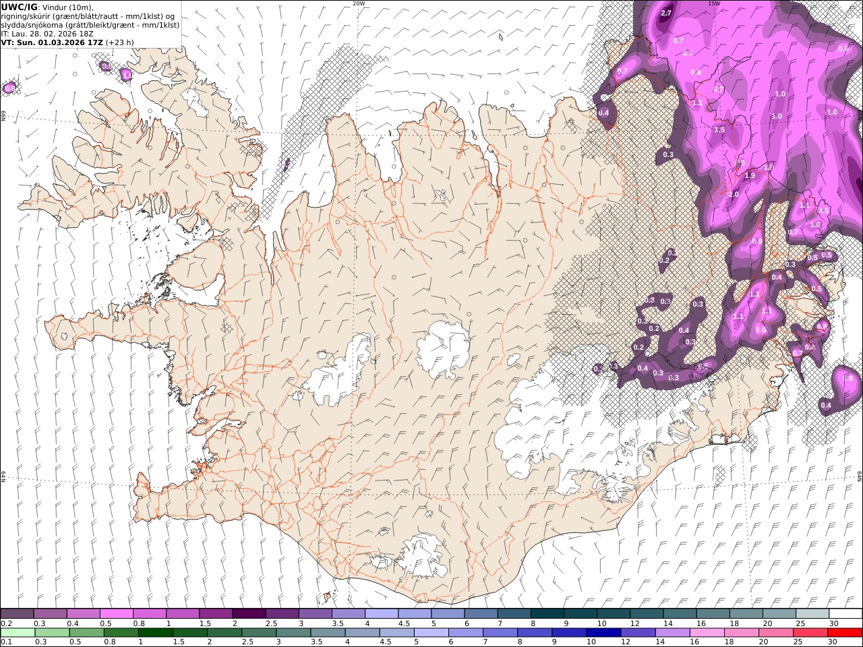The image size is (863, 647).
Task: Click the darkest green swatch between 1 and 1.5
Action: pyautogui.click(x=155, y=632)
